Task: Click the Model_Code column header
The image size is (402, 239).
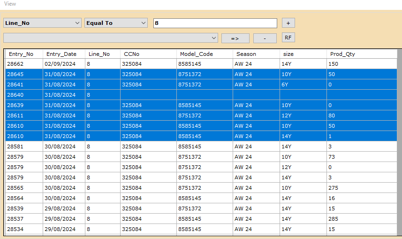Action: coord(197,54)
